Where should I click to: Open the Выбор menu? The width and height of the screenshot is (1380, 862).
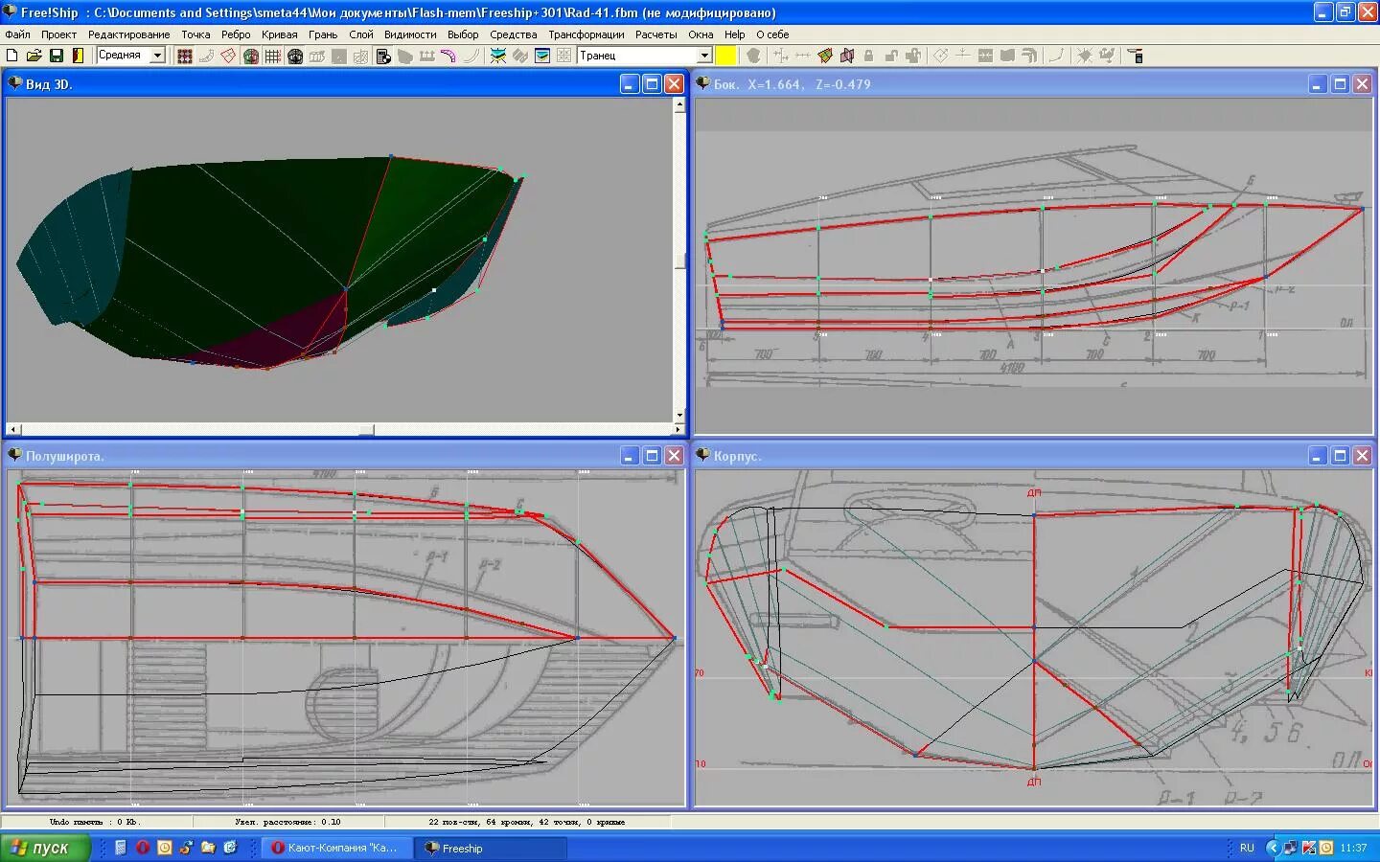click(x=463, y=34)
